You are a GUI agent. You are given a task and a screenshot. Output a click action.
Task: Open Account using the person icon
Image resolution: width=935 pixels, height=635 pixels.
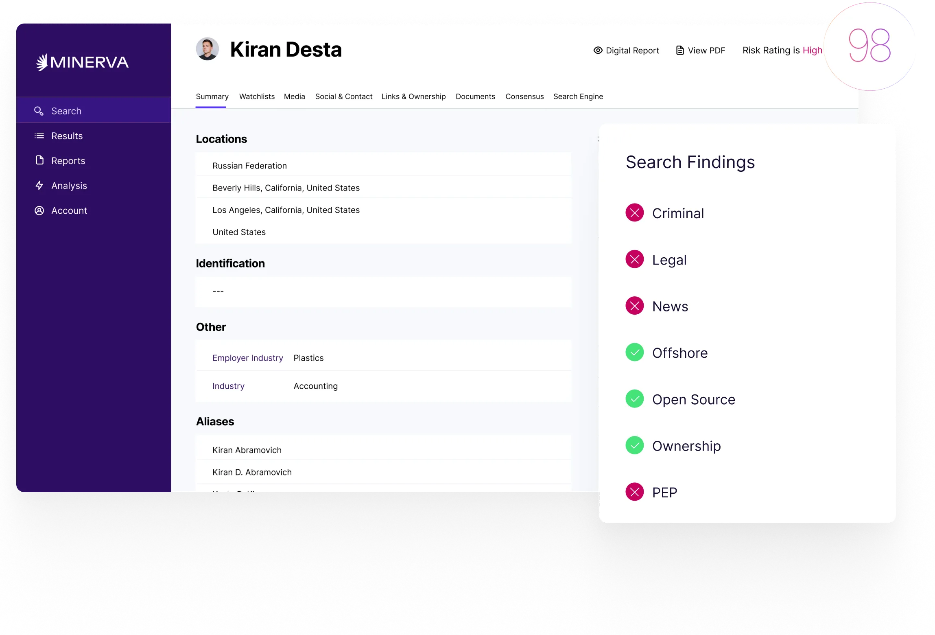[x=39, y=210]
